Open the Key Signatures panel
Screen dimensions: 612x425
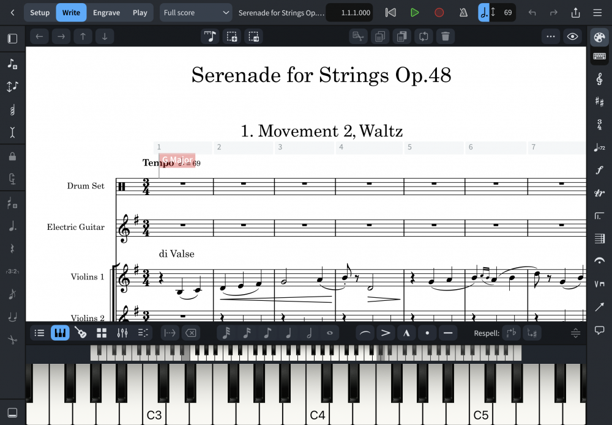(x=599, y=102)
